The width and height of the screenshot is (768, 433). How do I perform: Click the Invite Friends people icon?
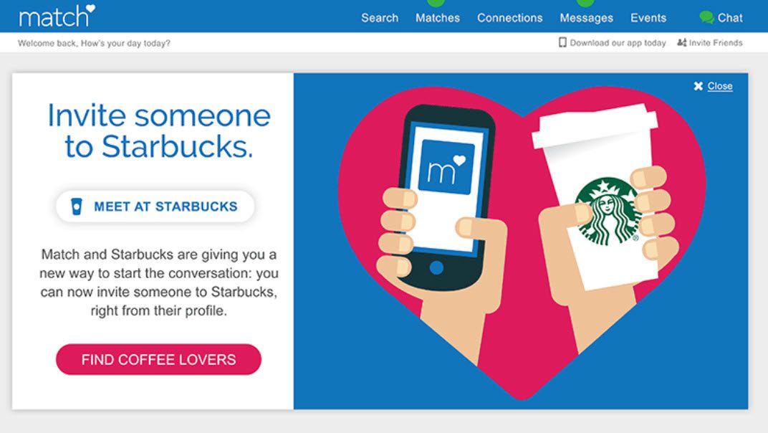point(681,43)
